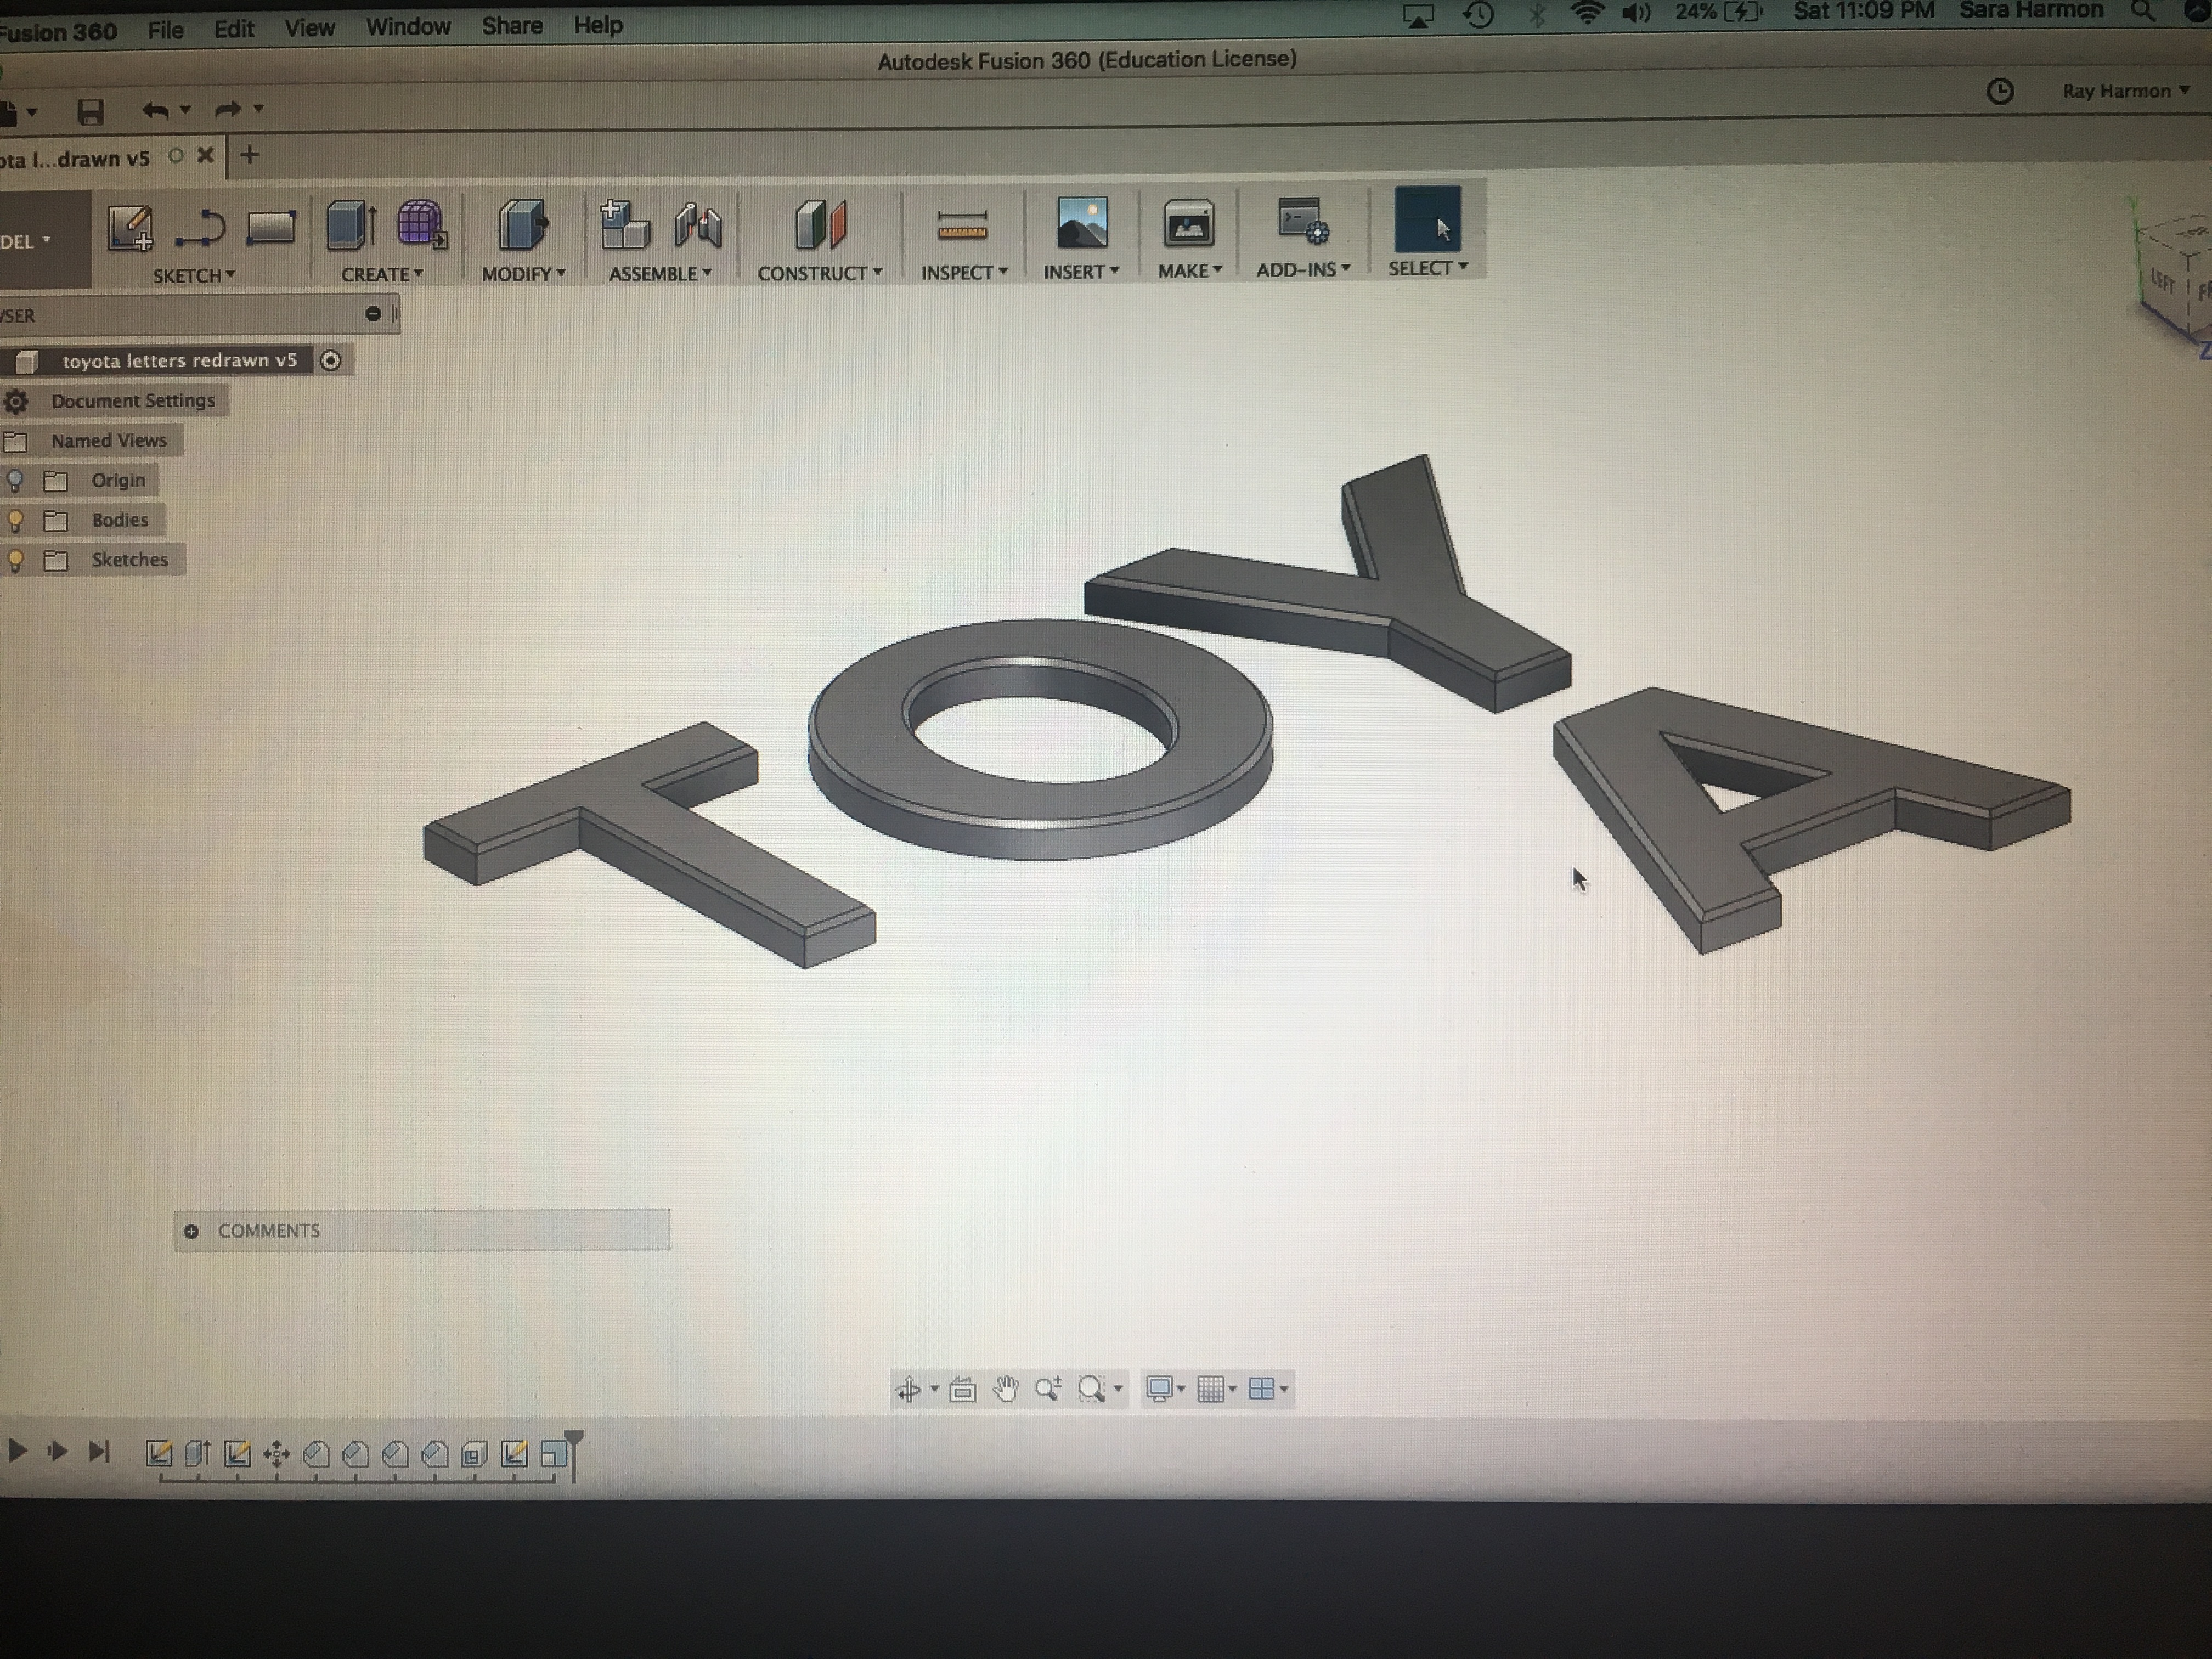Open the View menu
Viewport: 2212px width, 1659px height.
[x=309, y=28]
